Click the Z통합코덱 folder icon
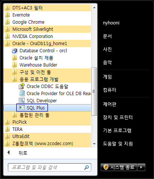This screenshot has height=179, width=154. coord(7,143)
